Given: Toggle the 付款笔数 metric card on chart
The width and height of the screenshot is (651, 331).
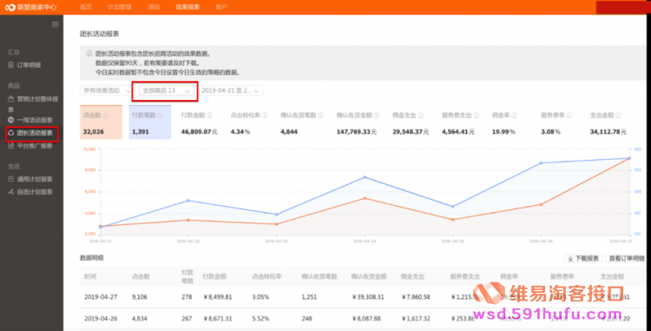Looking at the screenshot, I should 150,122.
